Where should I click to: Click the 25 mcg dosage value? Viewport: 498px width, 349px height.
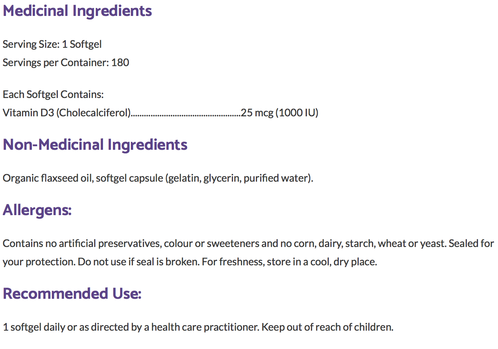pos(257,113)
